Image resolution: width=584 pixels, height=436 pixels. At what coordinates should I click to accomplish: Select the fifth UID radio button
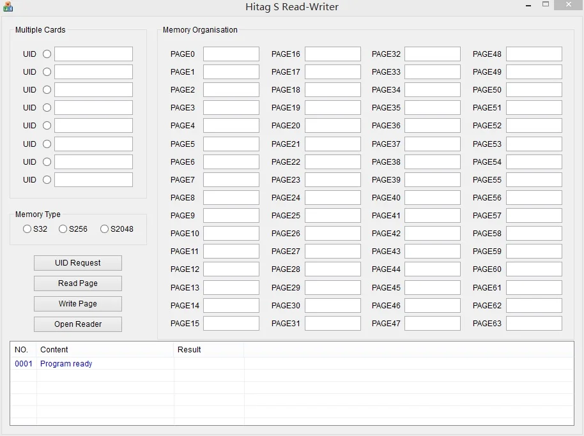click(47, 125)
